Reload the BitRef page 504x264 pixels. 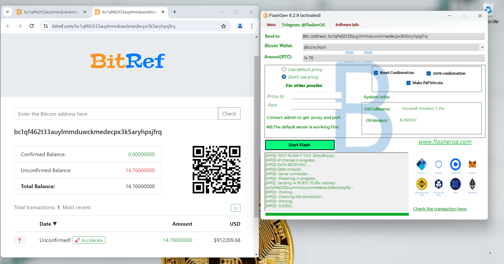click(x=32, y=26)
